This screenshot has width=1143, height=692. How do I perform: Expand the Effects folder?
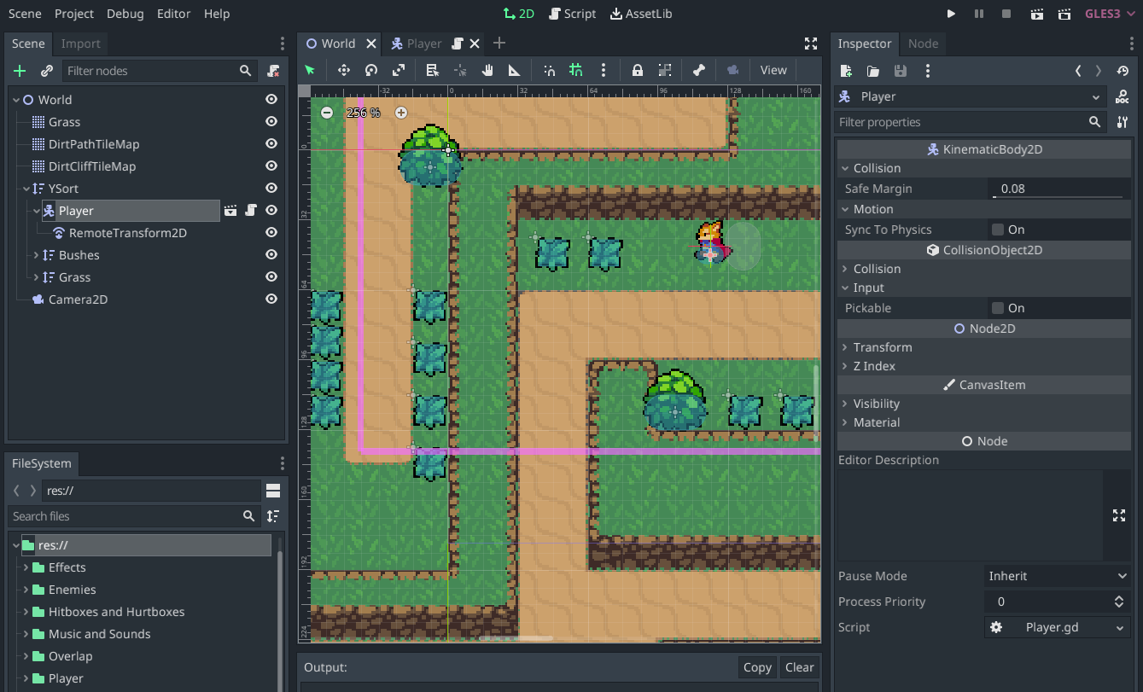tap(26, 567)
